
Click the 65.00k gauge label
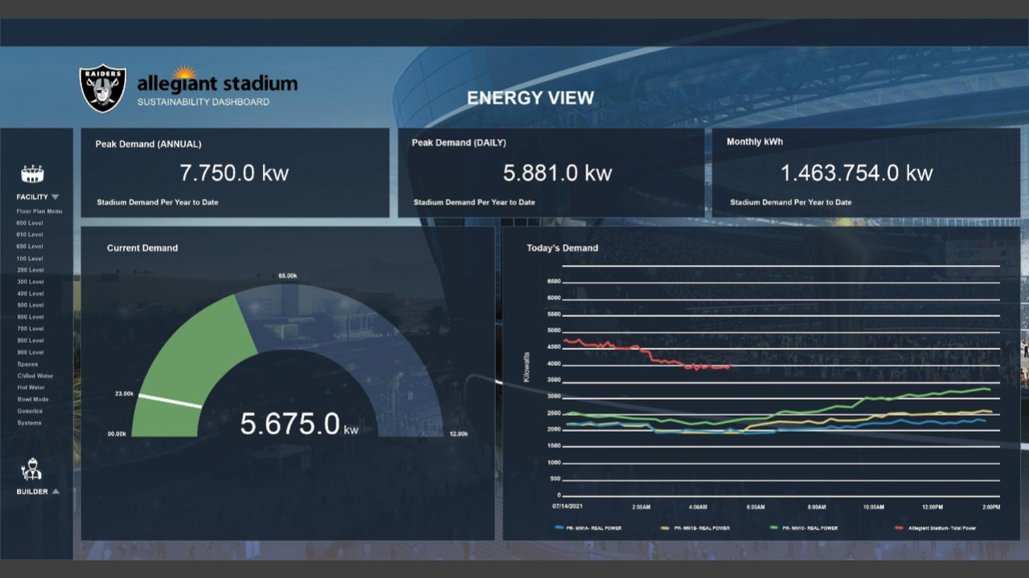coord(288,275)
